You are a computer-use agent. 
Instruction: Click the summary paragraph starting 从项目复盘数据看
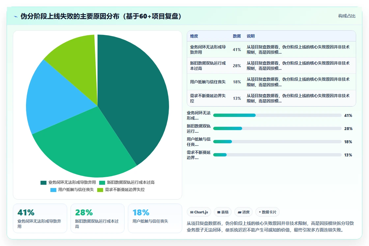tap(270, 227)
